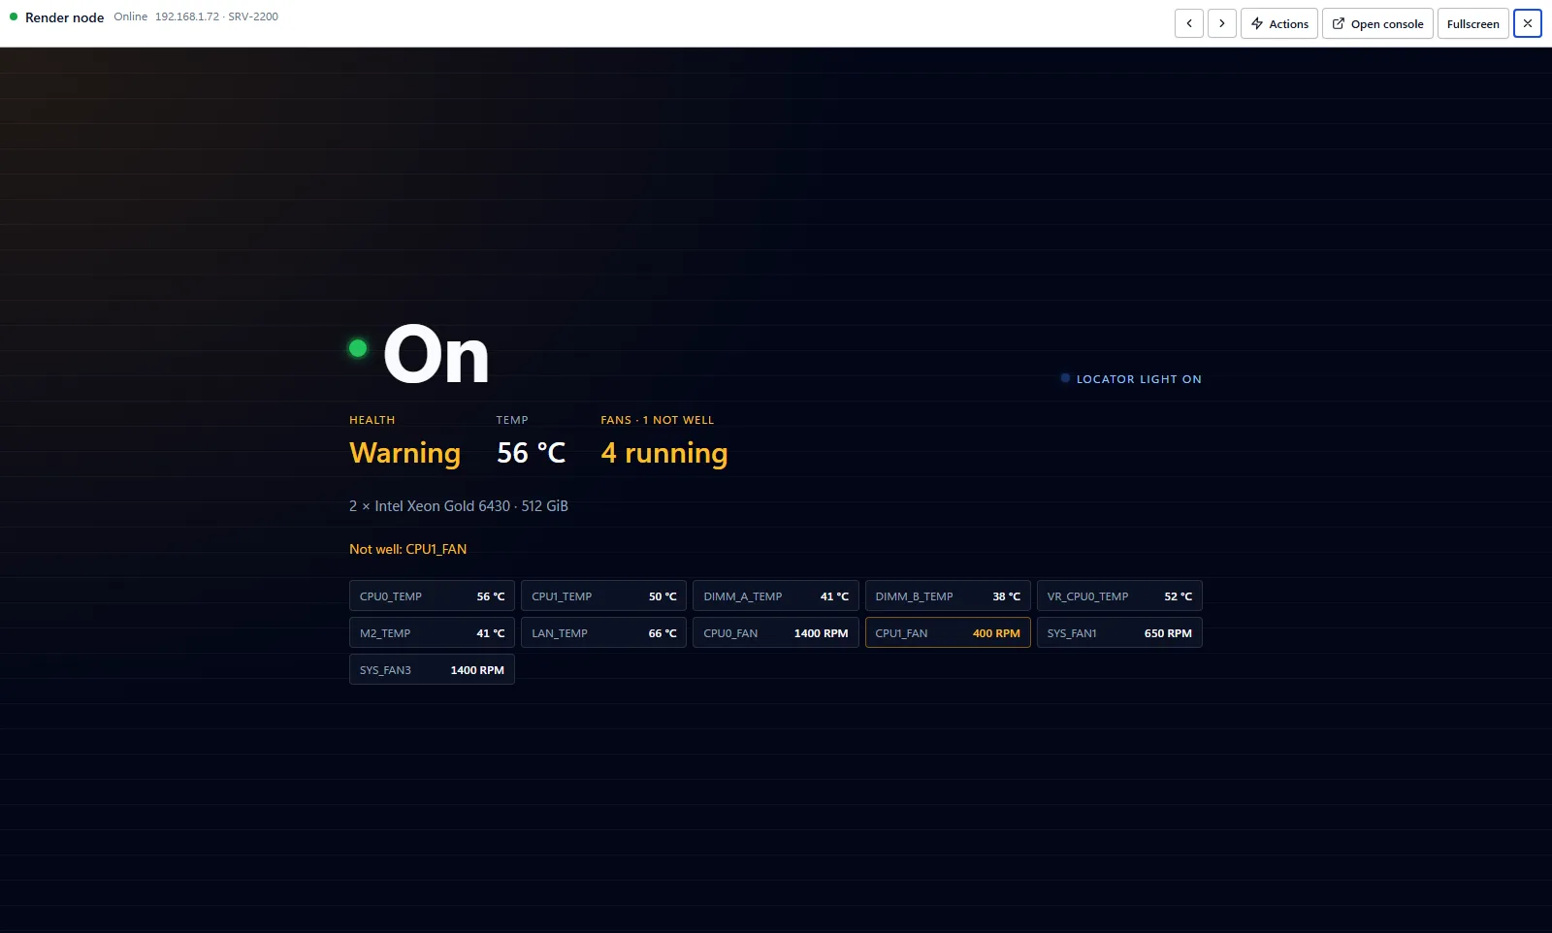This screenshot has height=933, width=1552.
Task: Select the DIMM_A_TEMP sensor tile
Action: point(776,596)
